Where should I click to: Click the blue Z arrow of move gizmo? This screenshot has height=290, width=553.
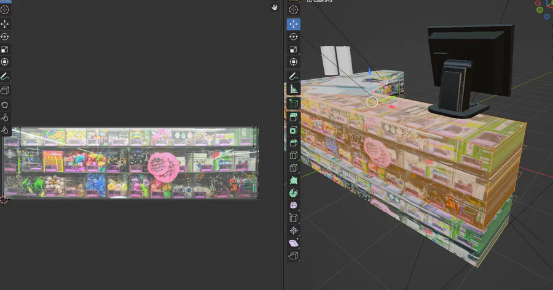coord(370,72)
